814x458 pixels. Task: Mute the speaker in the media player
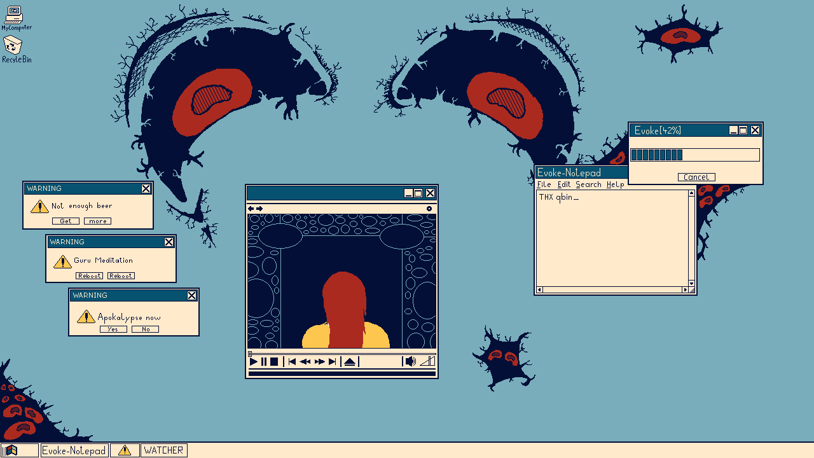click(x=410, y=361)
